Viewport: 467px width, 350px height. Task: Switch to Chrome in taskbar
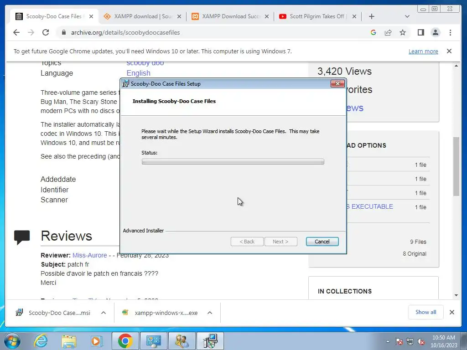tap(125, 341)
